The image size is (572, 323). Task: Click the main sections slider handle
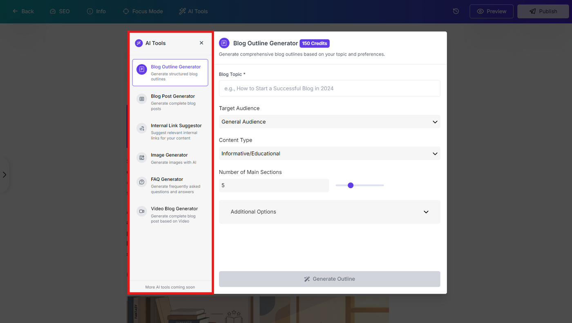click(x=351, y=185)
